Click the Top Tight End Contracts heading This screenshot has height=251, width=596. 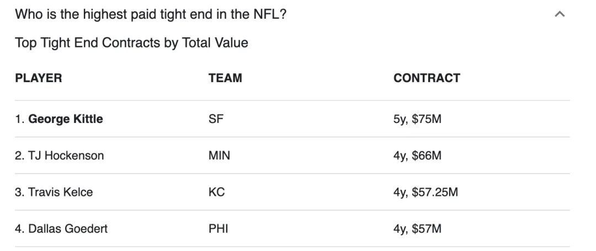(x=131, y=42)
